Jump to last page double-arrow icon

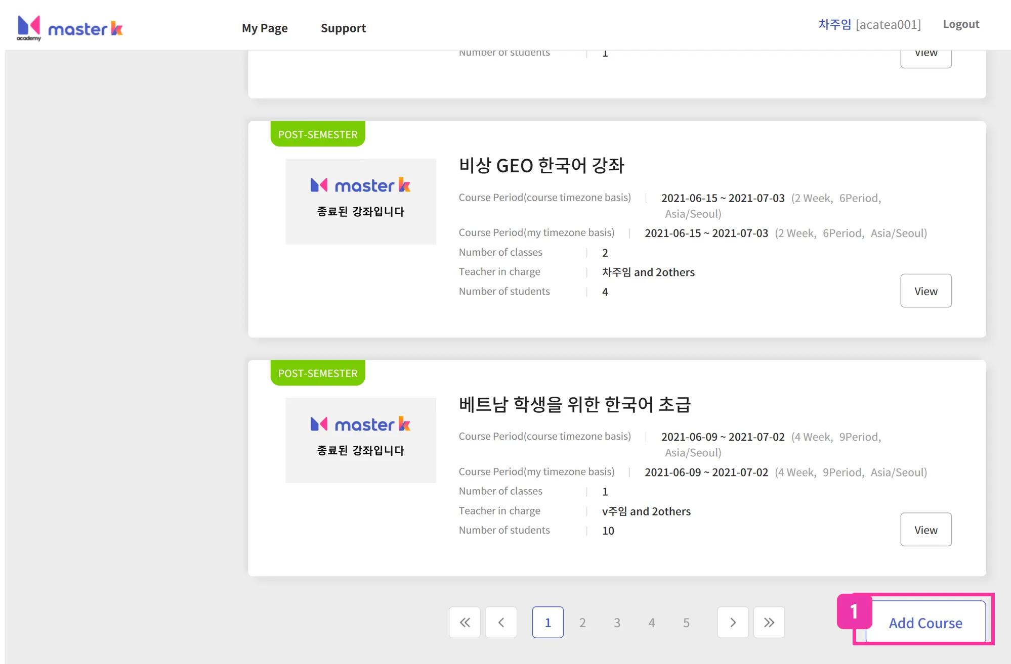tap(769, 622)
